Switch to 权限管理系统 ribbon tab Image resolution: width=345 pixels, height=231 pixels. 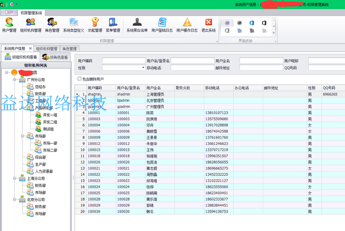(x=31, y=13)
